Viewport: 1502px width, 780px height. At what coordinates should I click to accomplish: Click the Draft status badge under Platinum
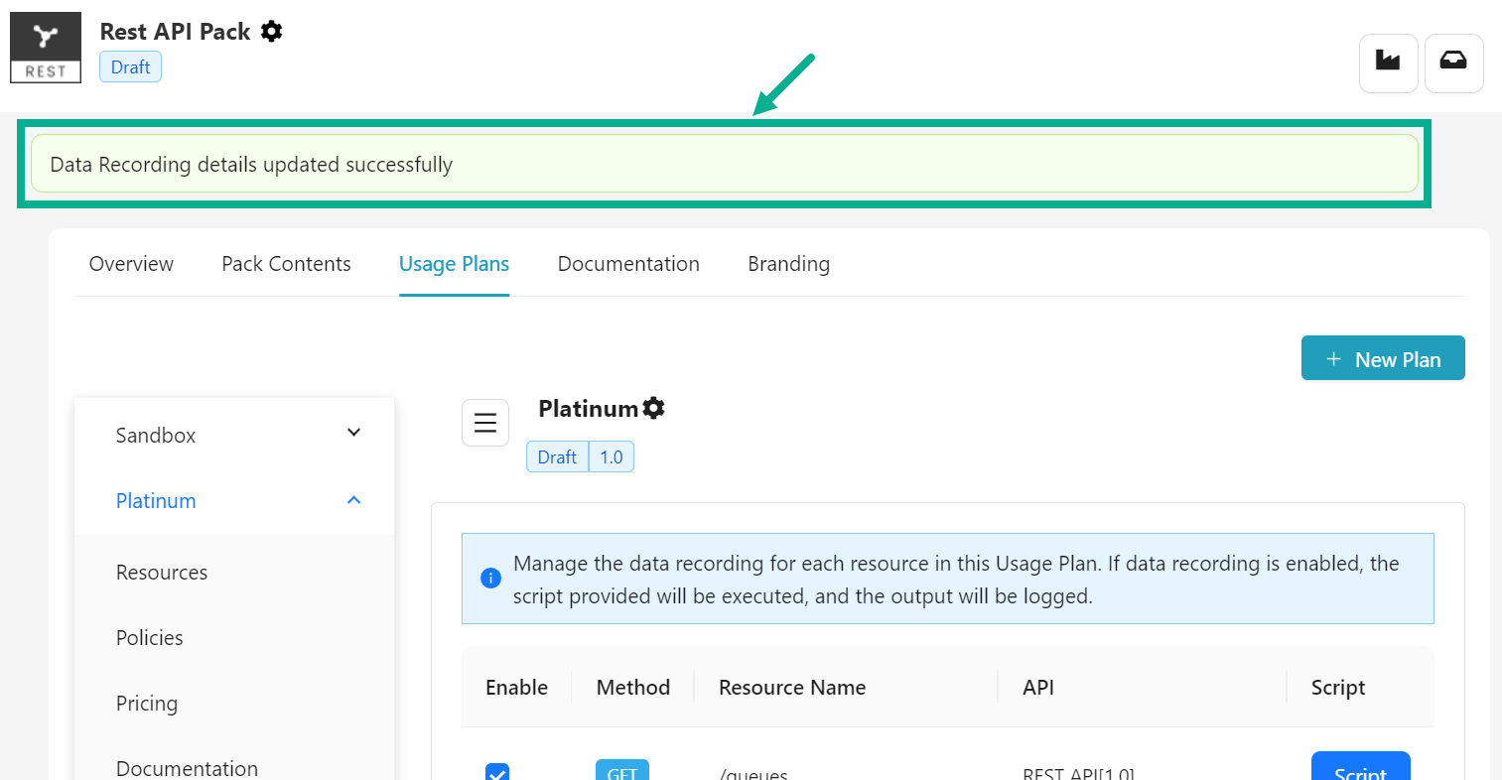click(557, 456)
